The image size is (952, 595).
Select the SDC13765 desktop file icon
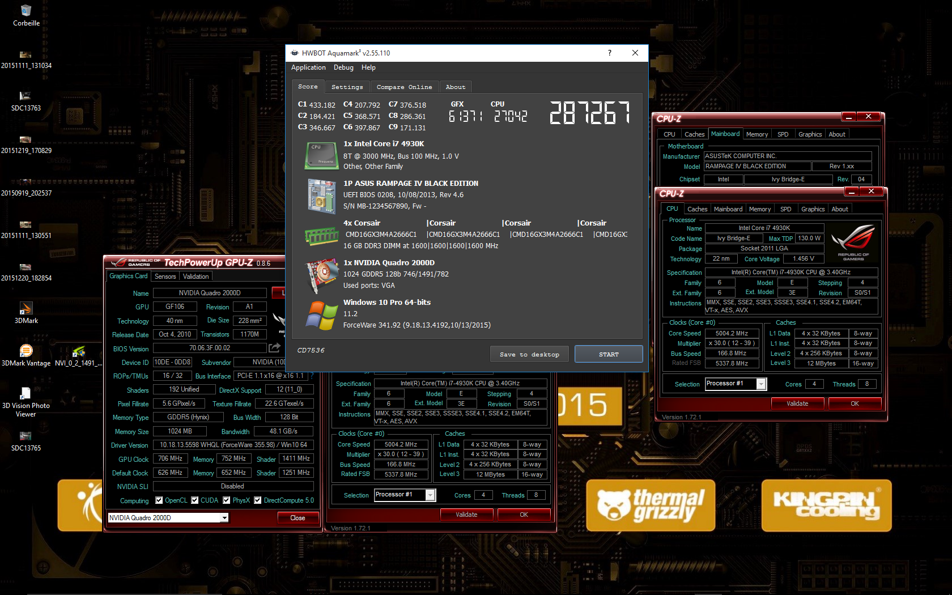click(25, 436)
